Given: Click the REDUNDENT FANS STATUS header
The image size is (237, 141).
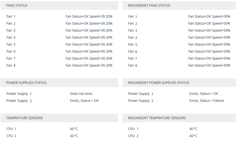Looking at the screenshot, I should (x=149, y=6).
